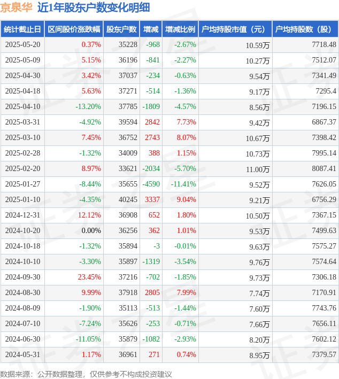Click the average shares value 6756.29
The width and height of the screenshot is (339, 379).
click(x=324, y=199)
